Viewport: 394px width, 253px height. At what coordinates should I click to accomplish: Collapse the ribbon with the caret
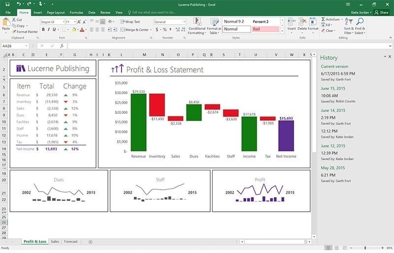pos(390,38)
